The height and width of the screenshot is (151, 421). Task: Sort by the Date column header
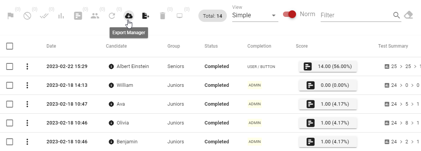point(51,46)
